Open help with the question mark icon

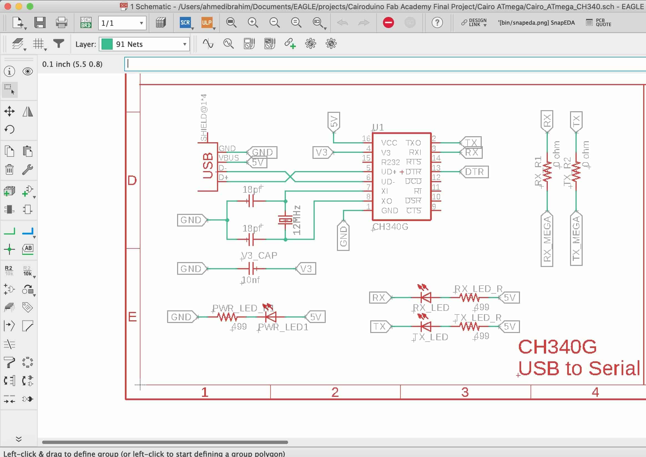(437, 22)
